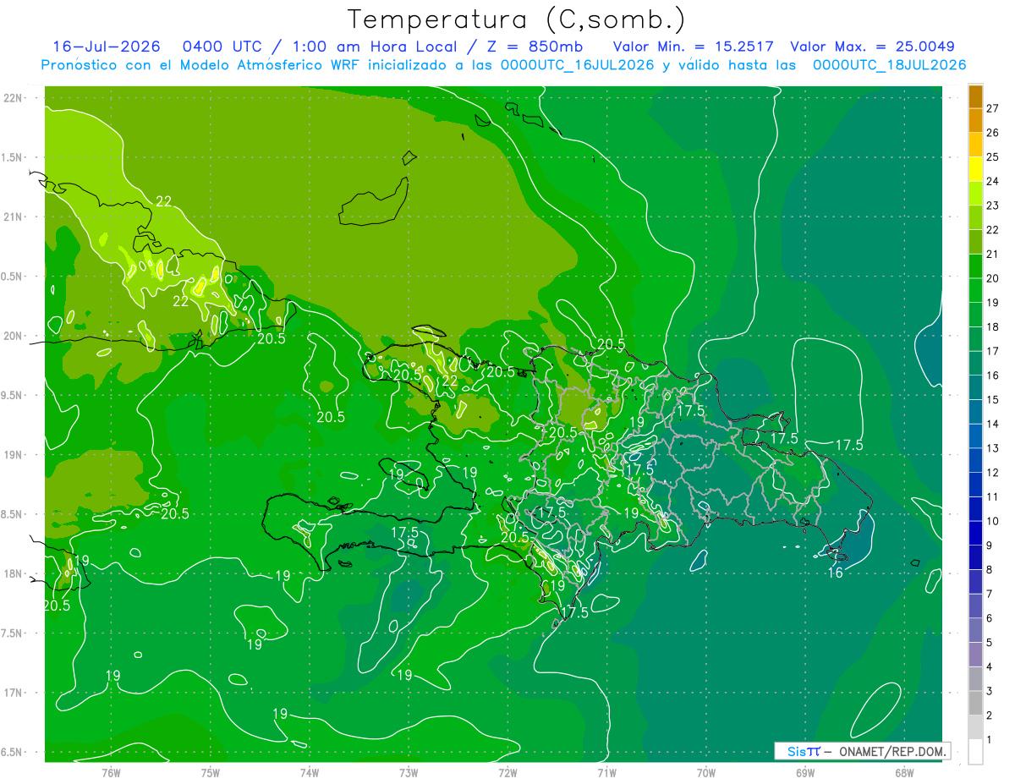Image resolution: width=1015 pixels, height=784 pixels.
Task: Click the "68W" longitude axis label
Action: pyautogui.click(x=904, y=773)
